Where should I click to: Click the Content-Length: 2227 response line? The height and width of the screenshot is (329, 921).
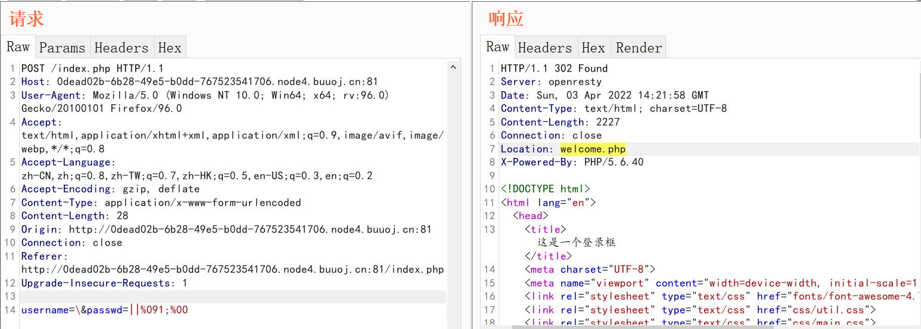(x=561, y=122)
